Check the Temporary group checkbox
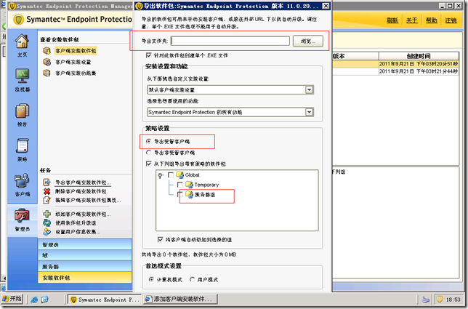The image size is (468, 309). [180, 185]
